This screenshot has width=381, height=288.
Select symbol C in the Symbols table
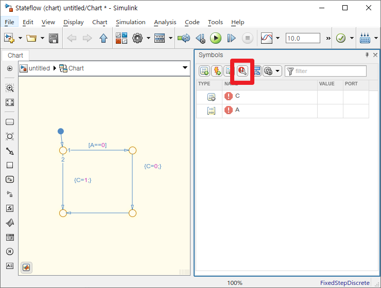283,97
